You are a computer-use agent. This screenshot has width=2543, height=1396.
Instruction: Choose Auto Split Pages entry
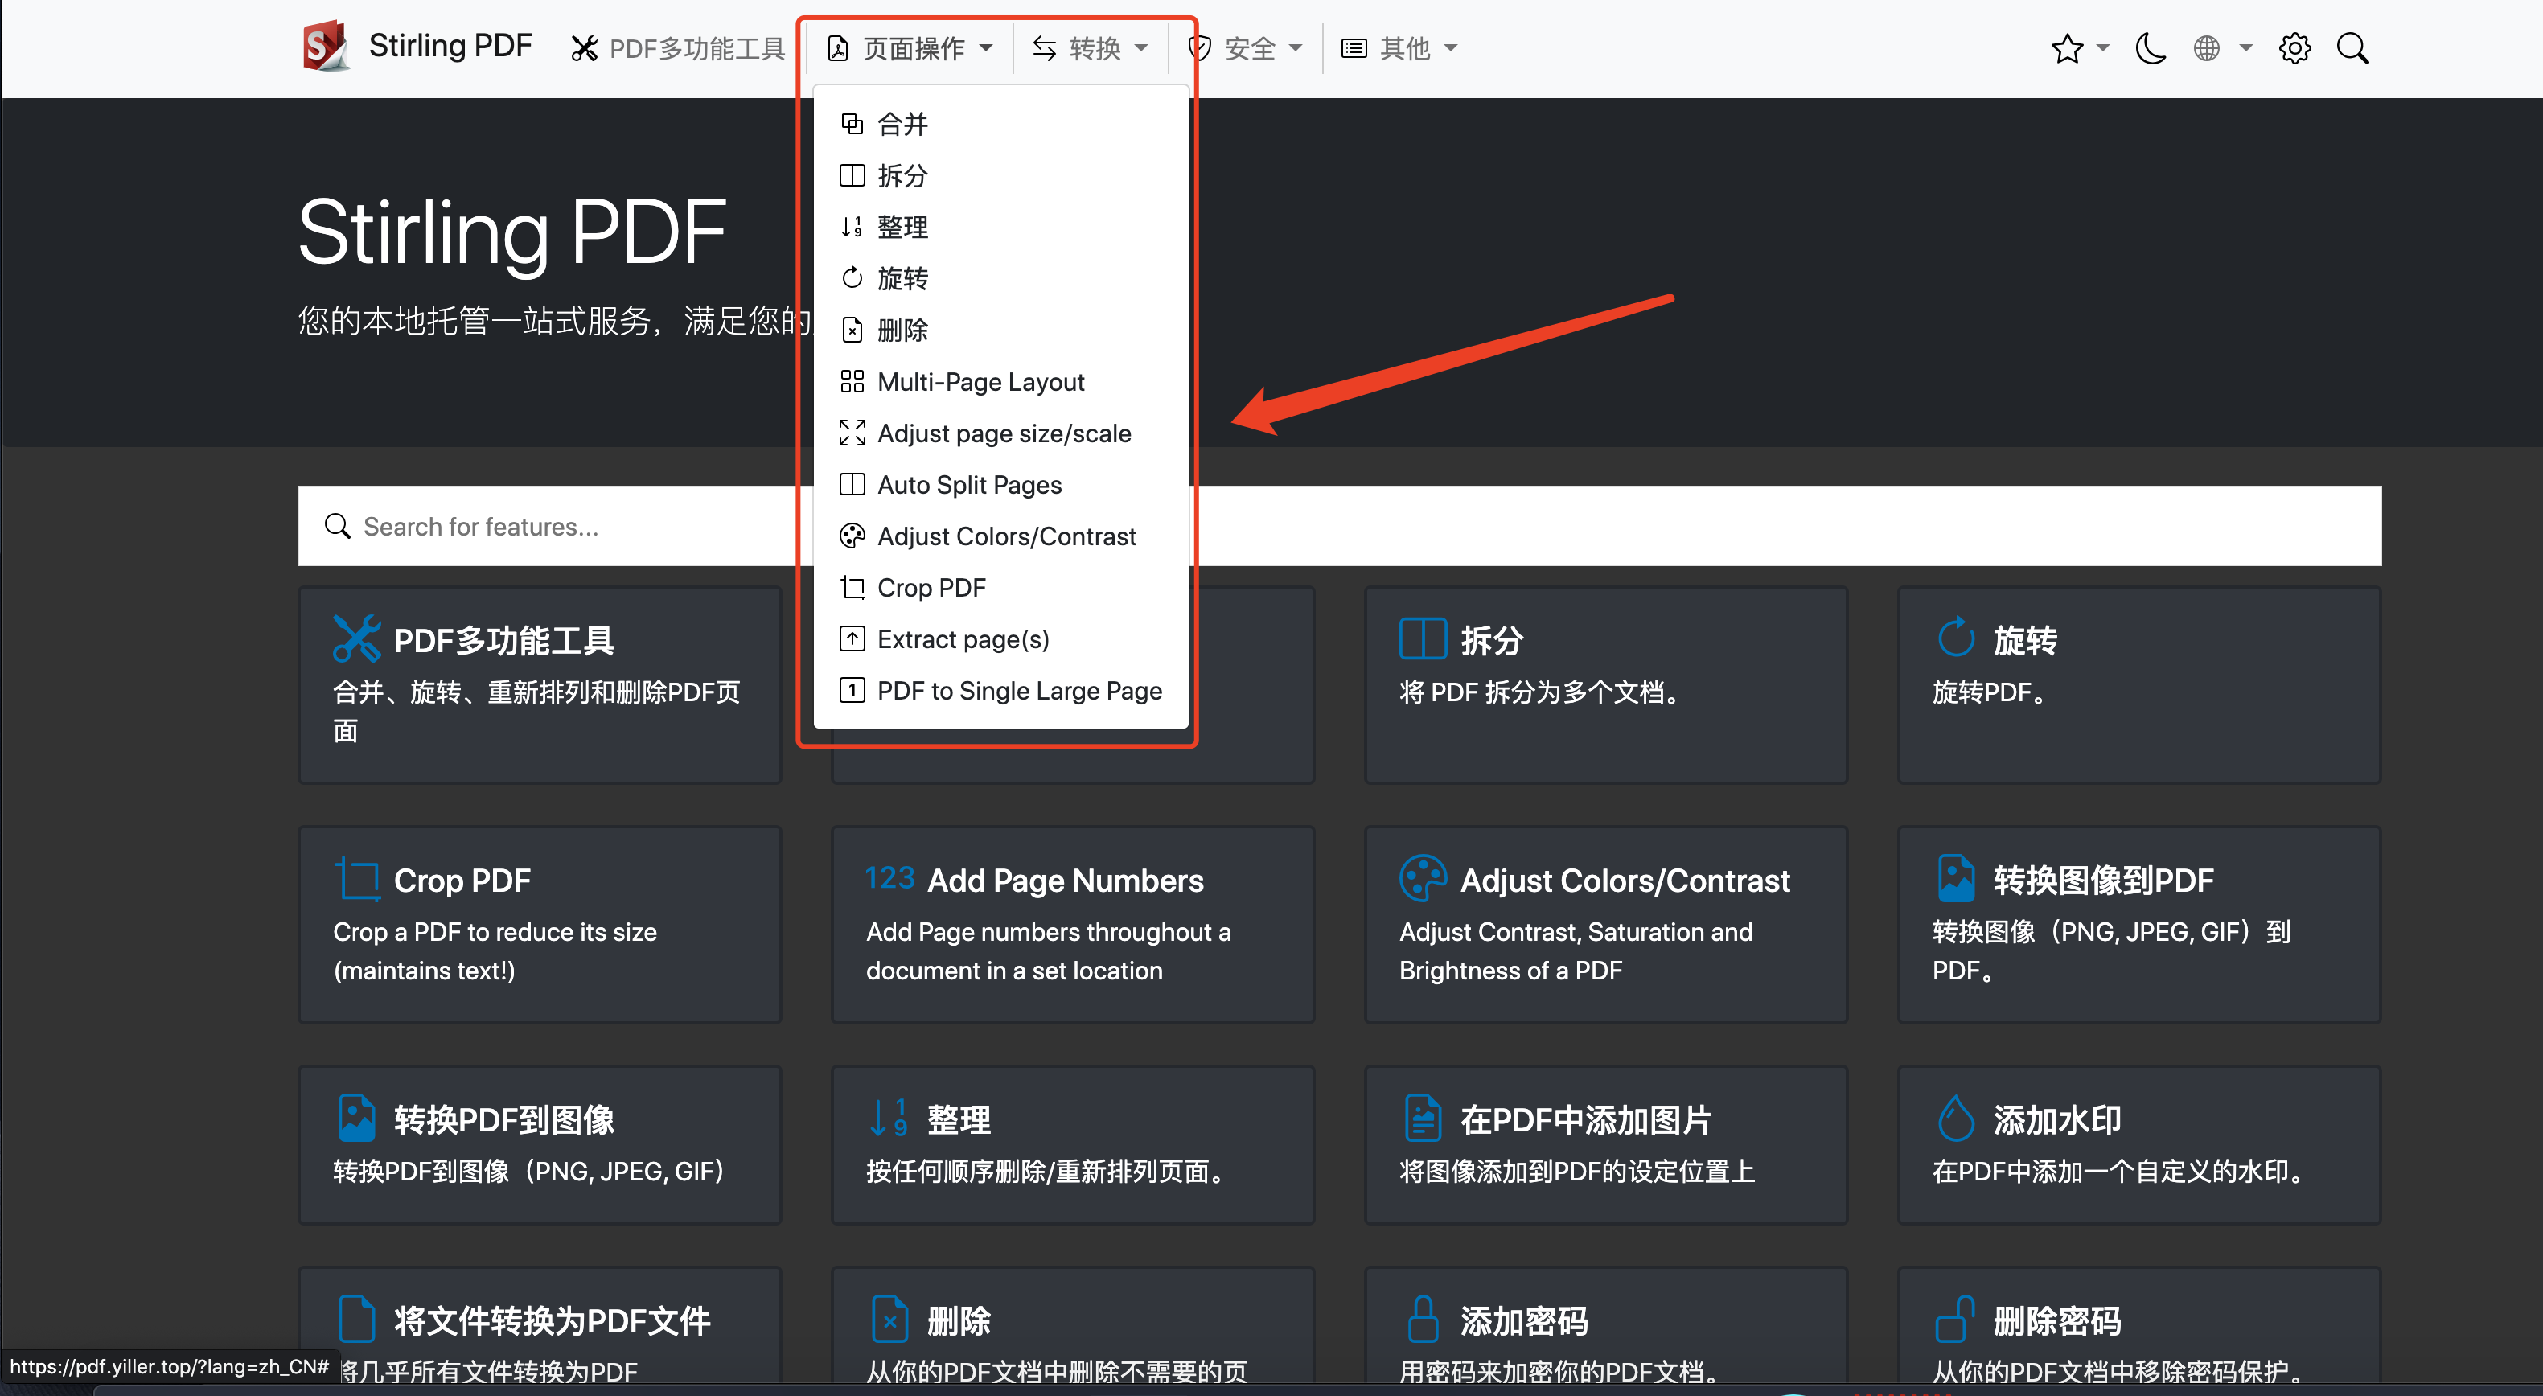point(1000,484)
